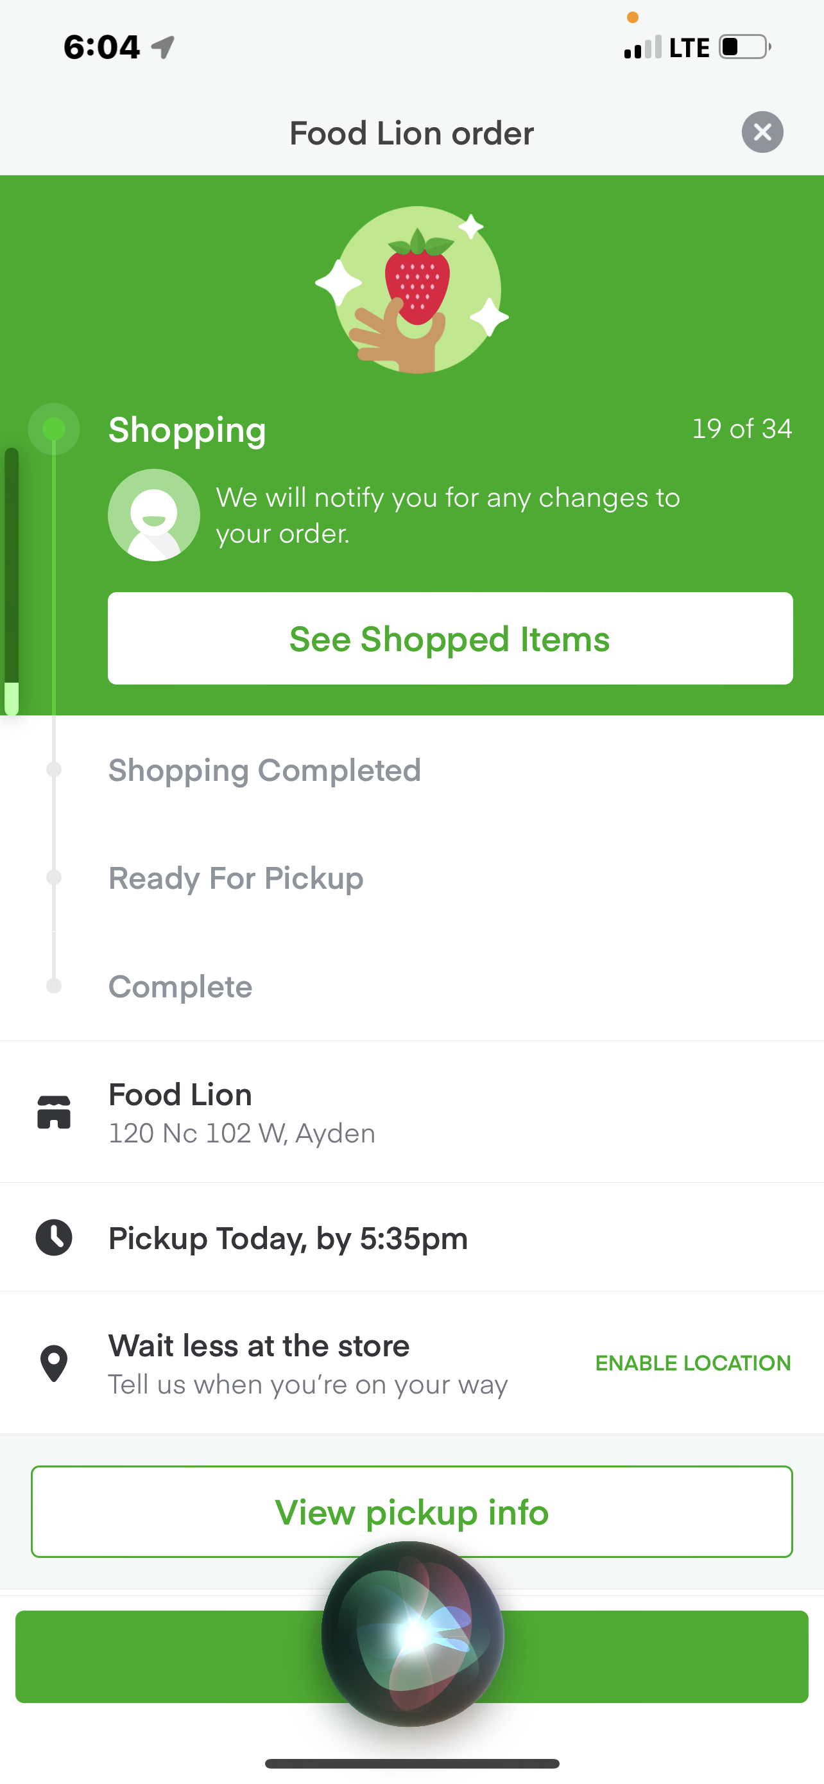
Task: Select the Complete step
Action: coord(180,986)
